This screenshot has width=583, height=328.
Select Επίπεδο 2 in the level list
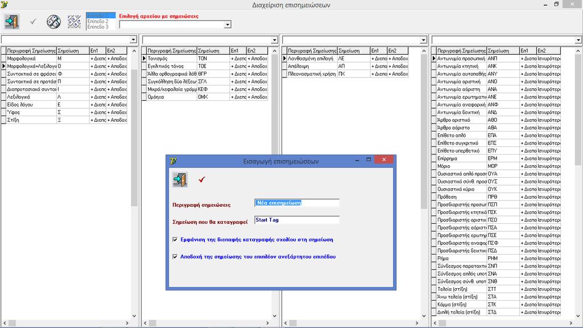tap(101, 21)
